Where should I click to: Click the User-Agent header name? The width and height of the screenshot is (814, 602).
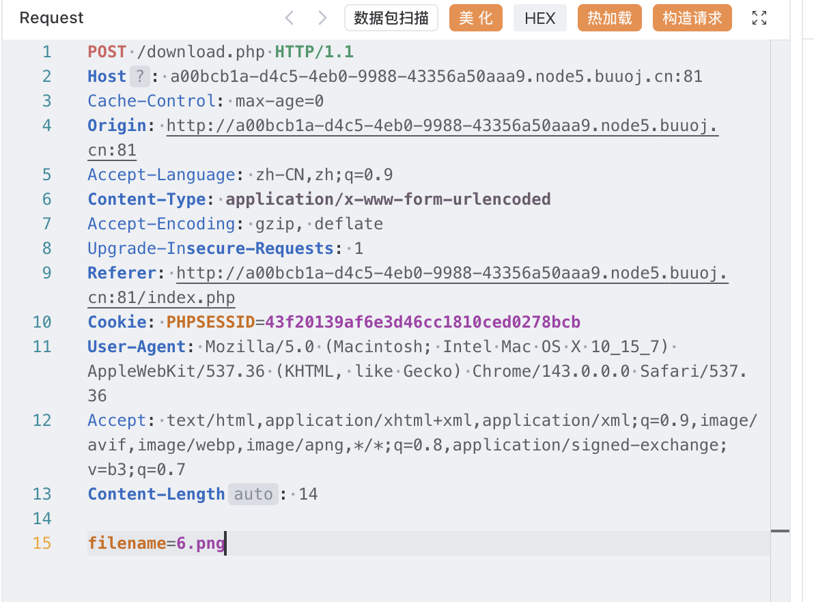point(137,347)
